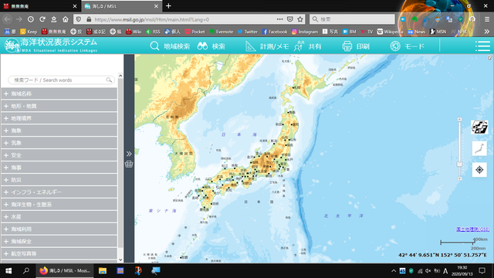The image size is (494, 278).
Task: Click the zoom slider handle
Action: 460,164
